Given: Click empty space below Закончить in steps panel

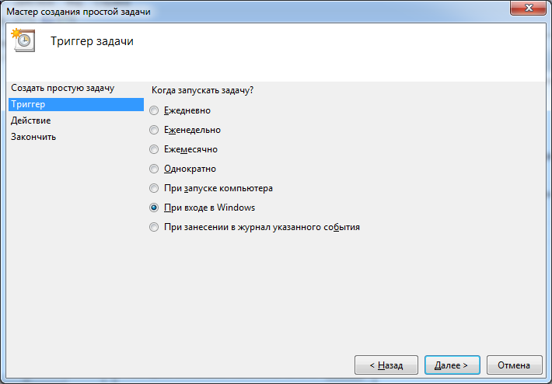Looking at the screenshot, I should pyautogui.click(x=74, y=233).
